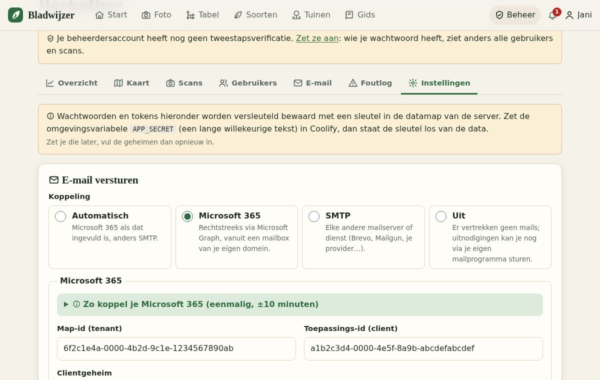
Task: Switch to the Instellingen tab
Action: (439, 83)
